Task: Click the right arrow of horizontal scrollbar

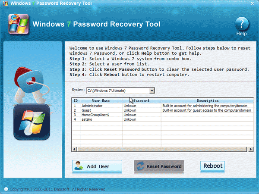Action: click(x=251, y=149)
